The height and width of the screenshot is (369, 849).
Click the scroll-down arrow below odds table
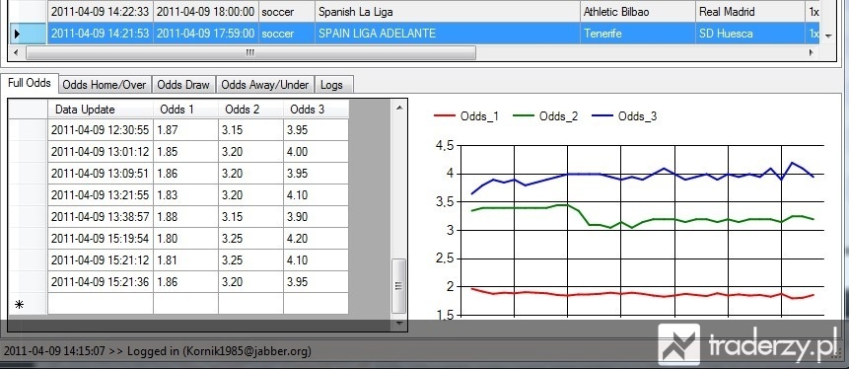click(x=399, y=323)
